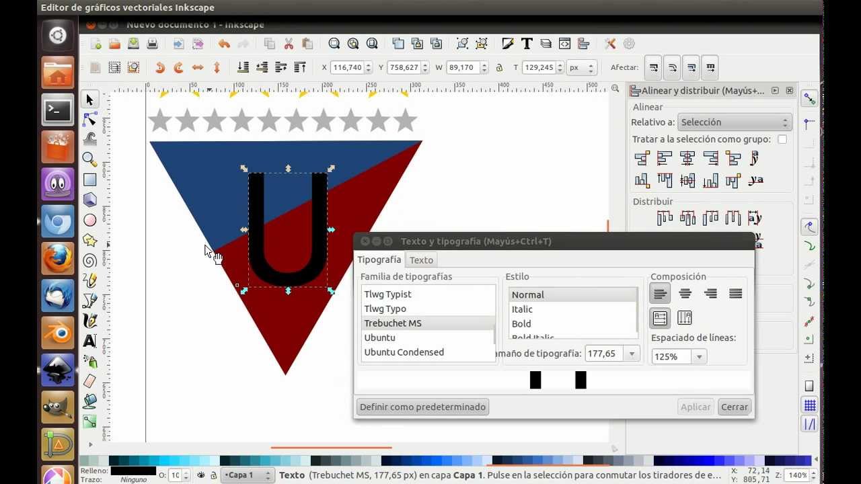Viewport: 861px width, 484px height.
Task: Select Tlwg Typist font family
Action: click(x=428, y=294)
